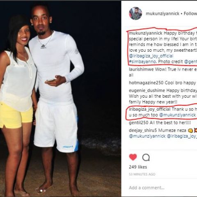Open mukunziyannick username in post header
The width and height of the screenshot is (197, 197).
163,14
